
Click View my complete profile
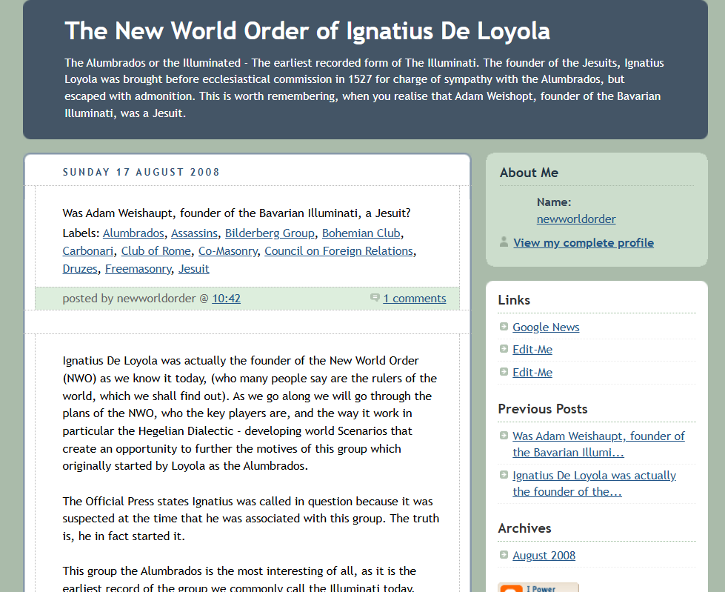(x=584, y=243)
